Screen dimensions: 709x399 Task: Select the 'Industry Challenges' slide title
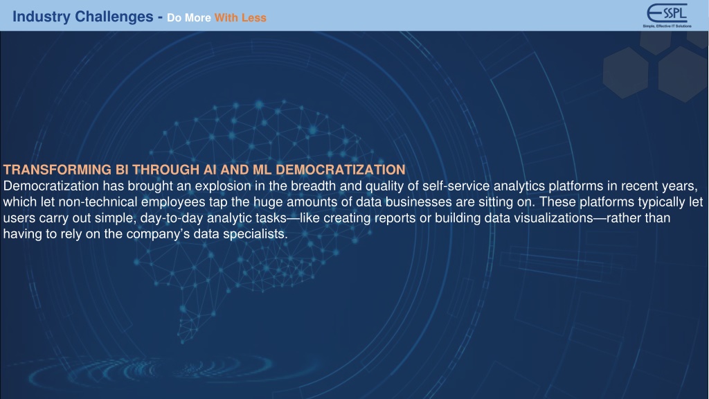click(83, 17)
